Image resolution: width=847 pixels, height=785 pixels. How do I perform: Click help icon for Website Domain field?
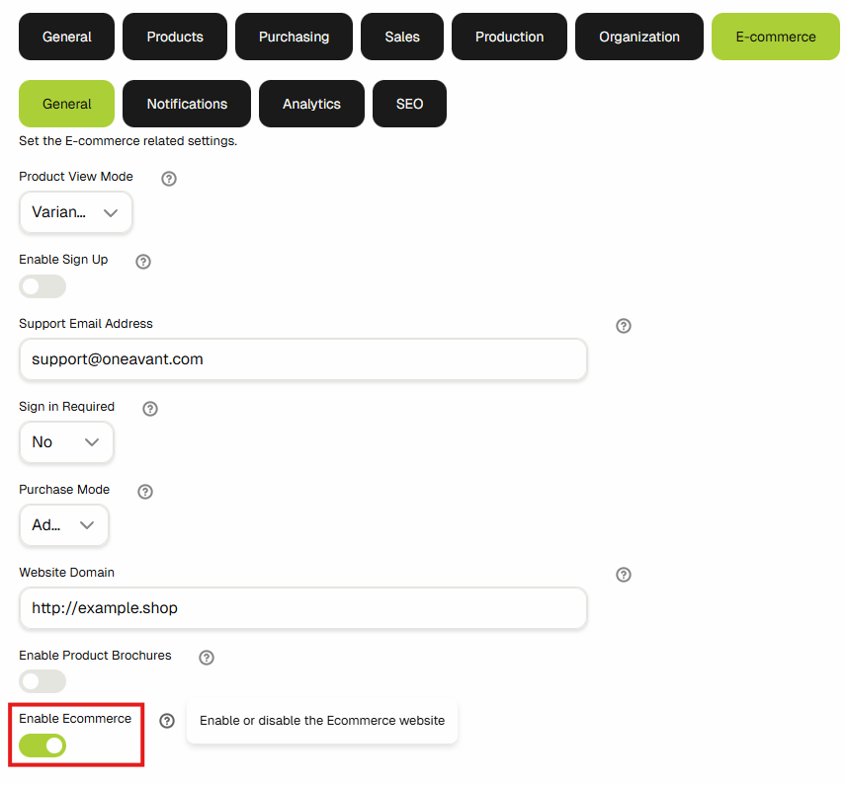tap(623, 575)
